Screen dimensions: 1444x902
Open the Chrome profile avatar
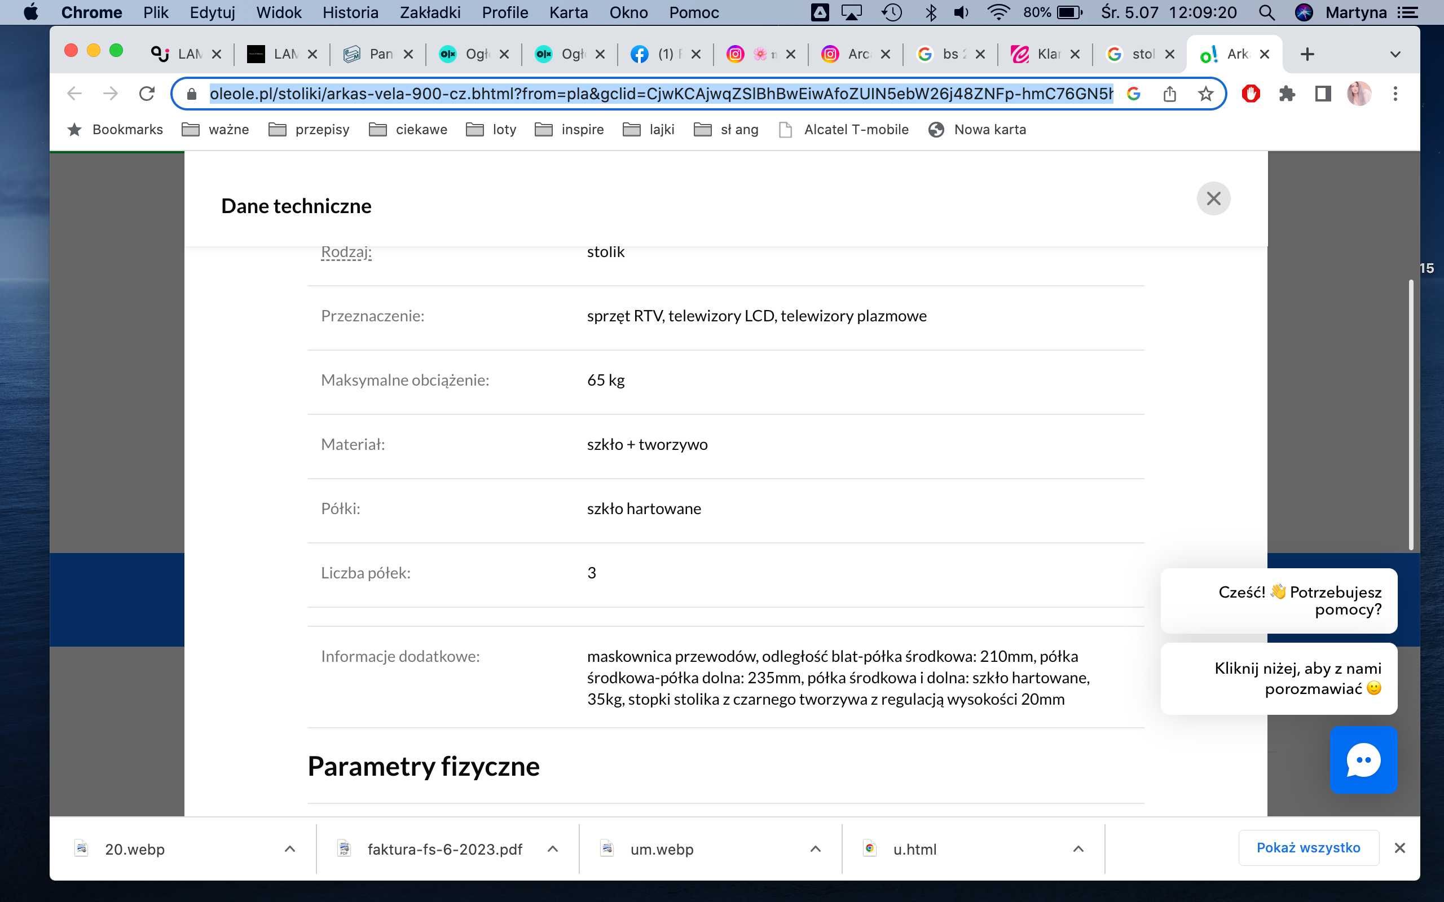tap(1359, 94)
